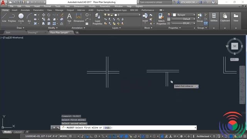The height and width of the screenshot is (139, 247).
Task: Select the Line tool
Action: point(4,18)
